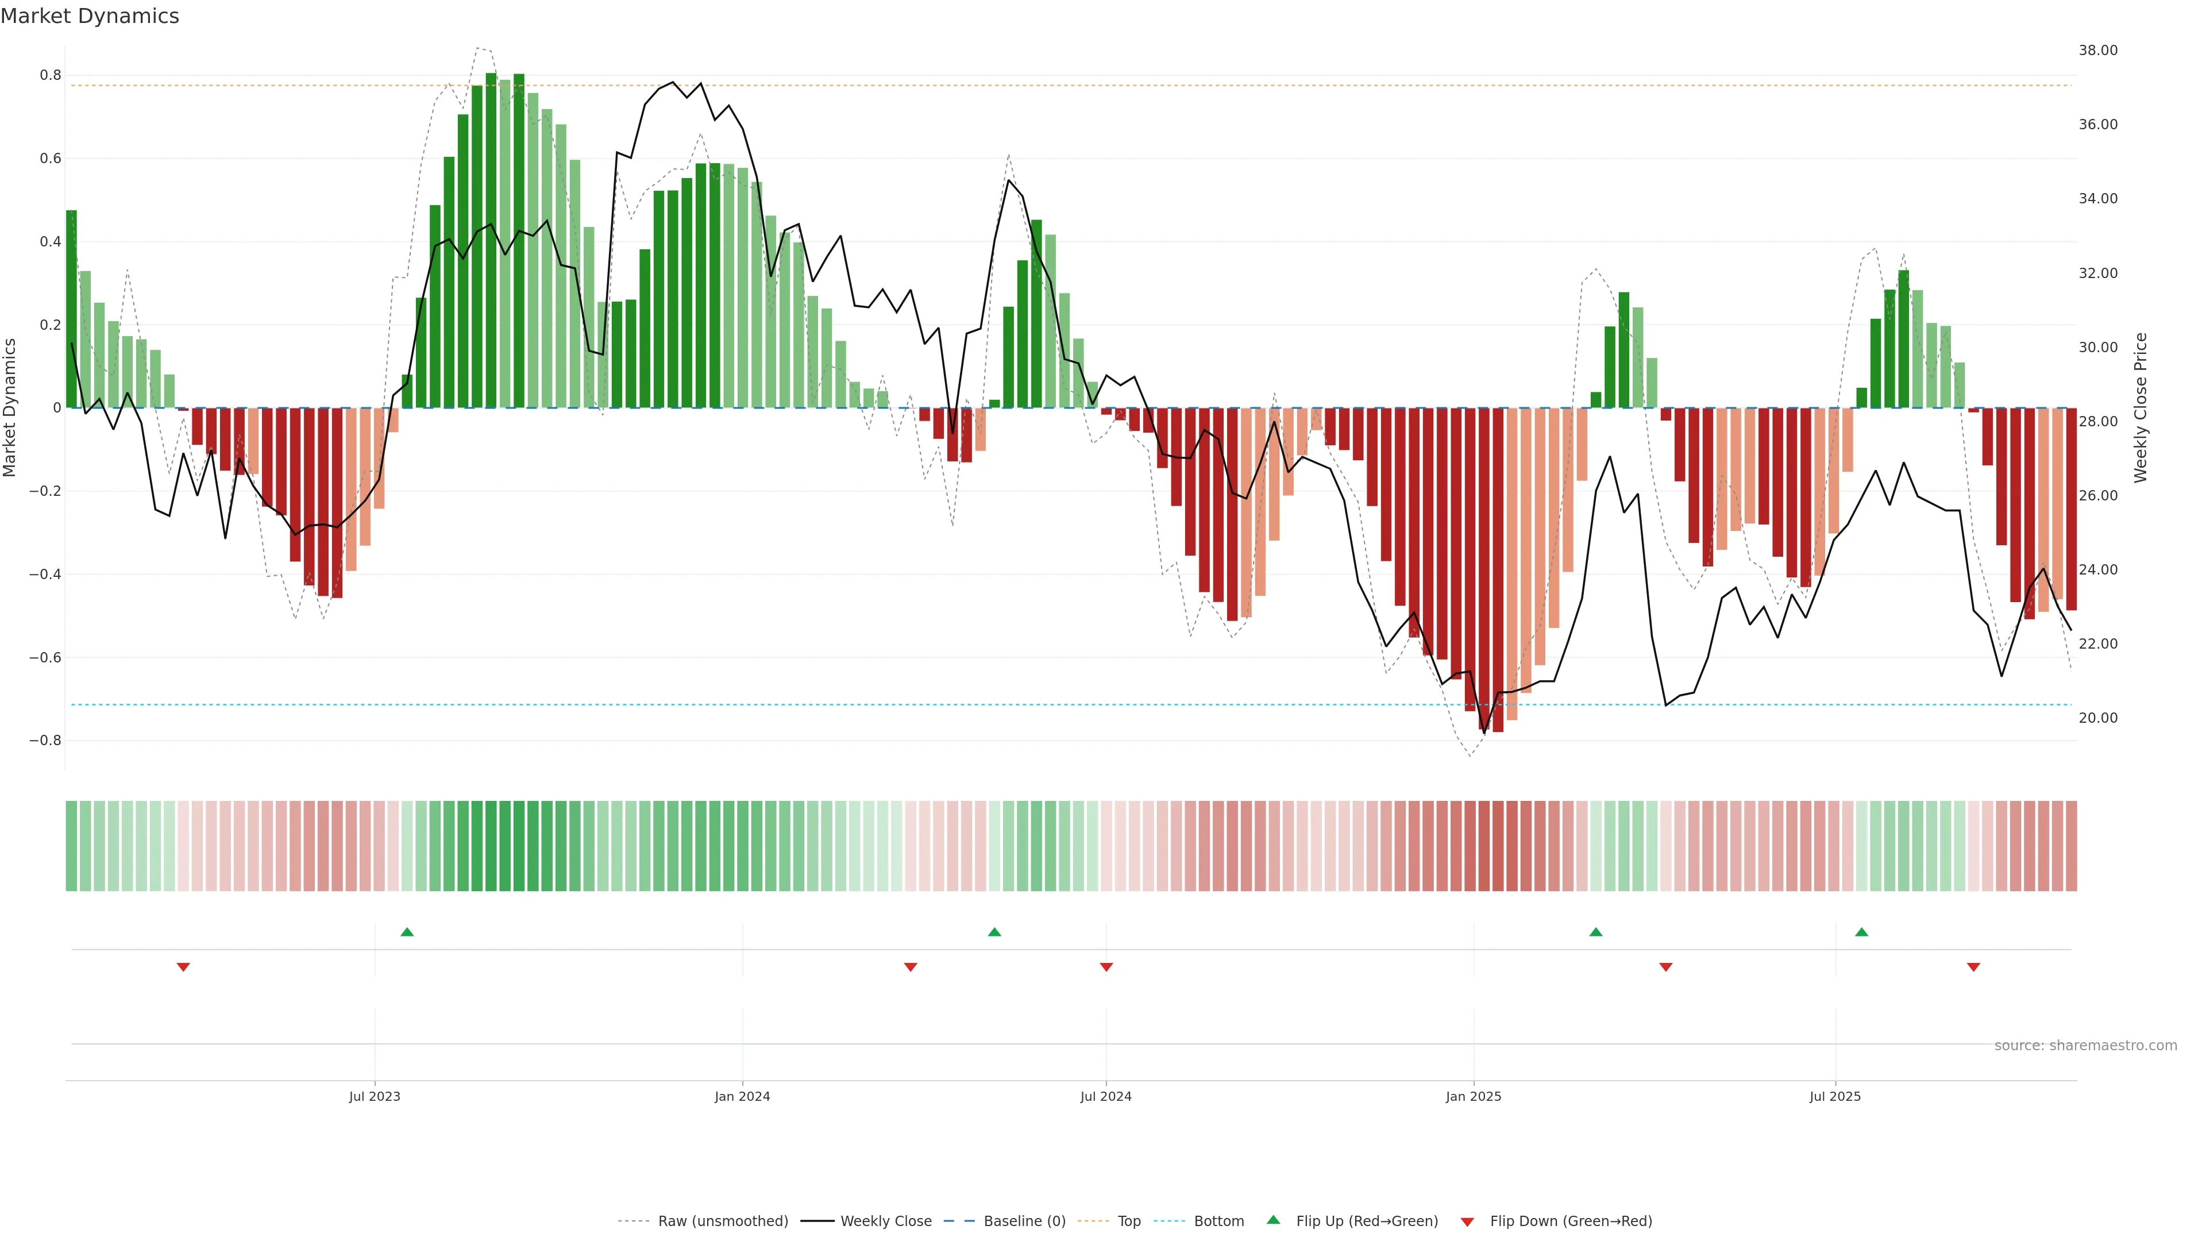Toggle the Baseline (0) legend entry

(1024, 1221)
